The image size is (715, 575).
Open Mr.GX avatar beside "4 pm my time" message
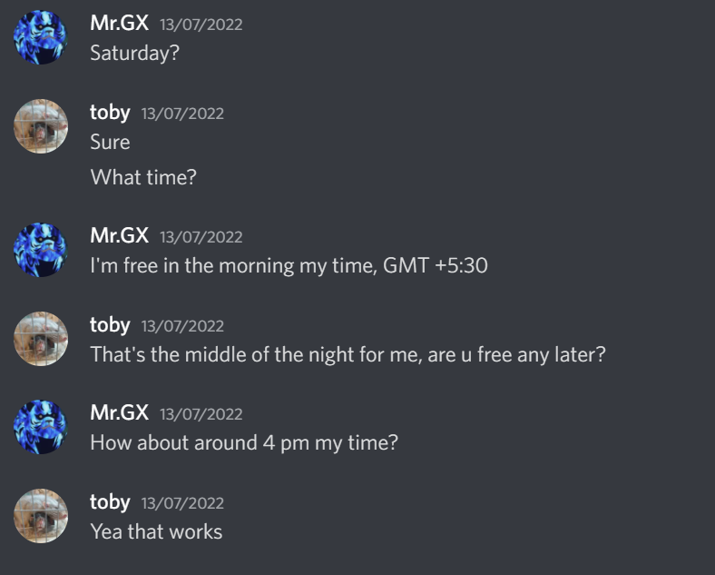[x=41, y=427]
